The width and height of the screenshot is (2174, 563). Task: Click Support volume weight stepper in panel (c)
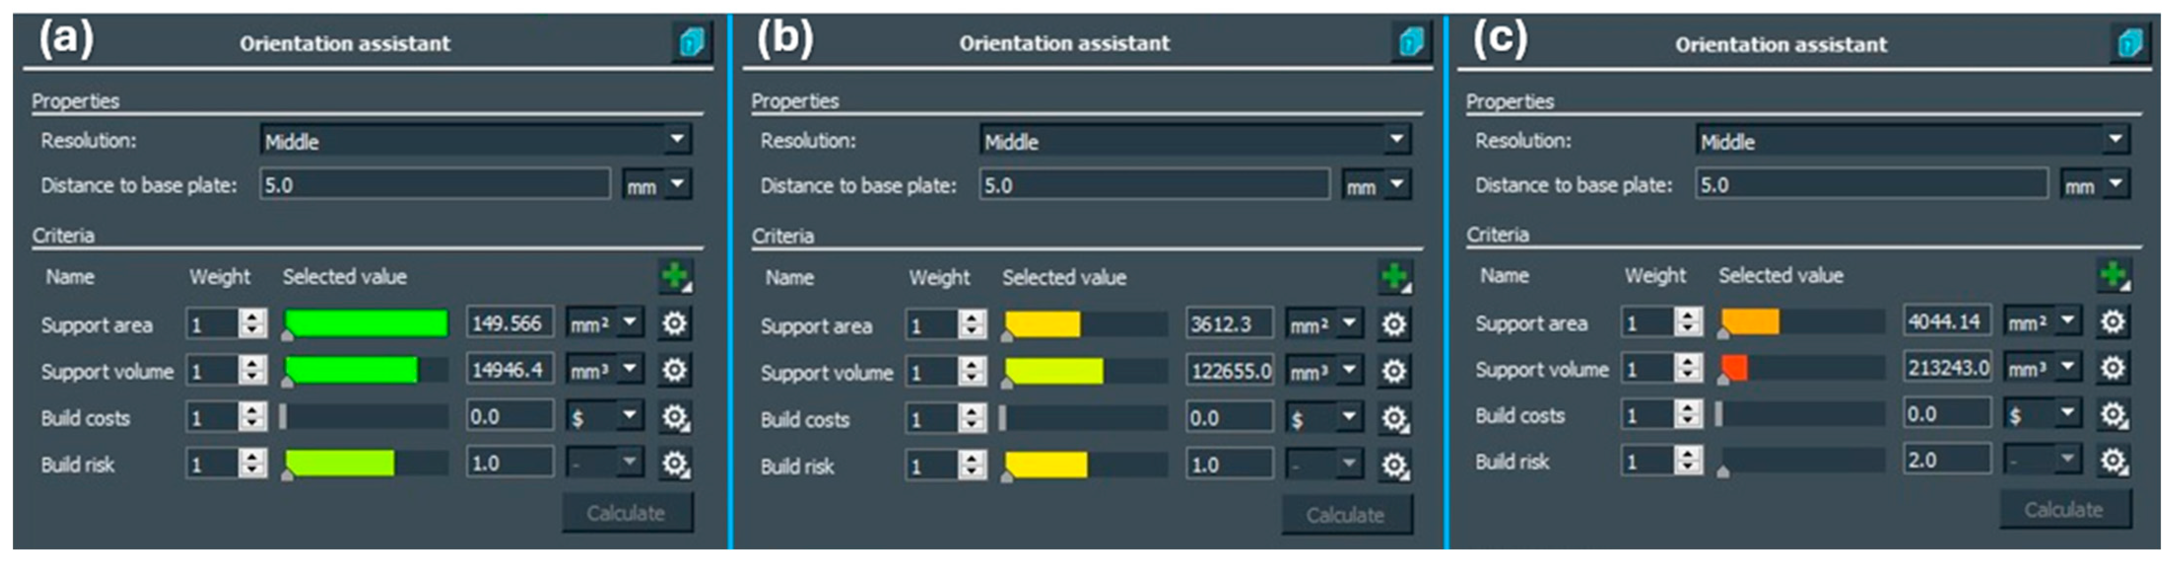(1688, 368)
